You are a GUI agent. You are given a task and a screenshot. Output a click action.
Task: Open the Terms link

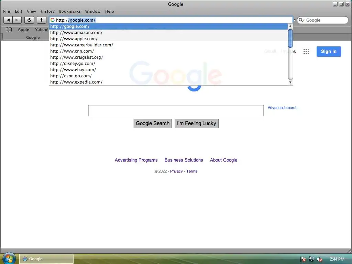pos(192,171)
